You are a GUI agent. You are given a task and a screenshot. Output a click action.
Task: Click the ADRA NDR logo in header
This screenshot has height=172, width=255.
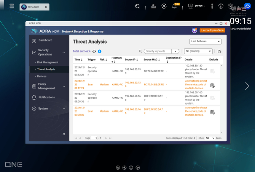click(x=45, y=31)
